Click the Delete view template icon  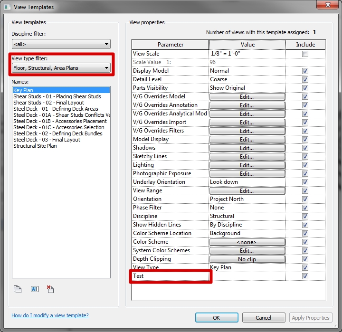pos(50,289)
